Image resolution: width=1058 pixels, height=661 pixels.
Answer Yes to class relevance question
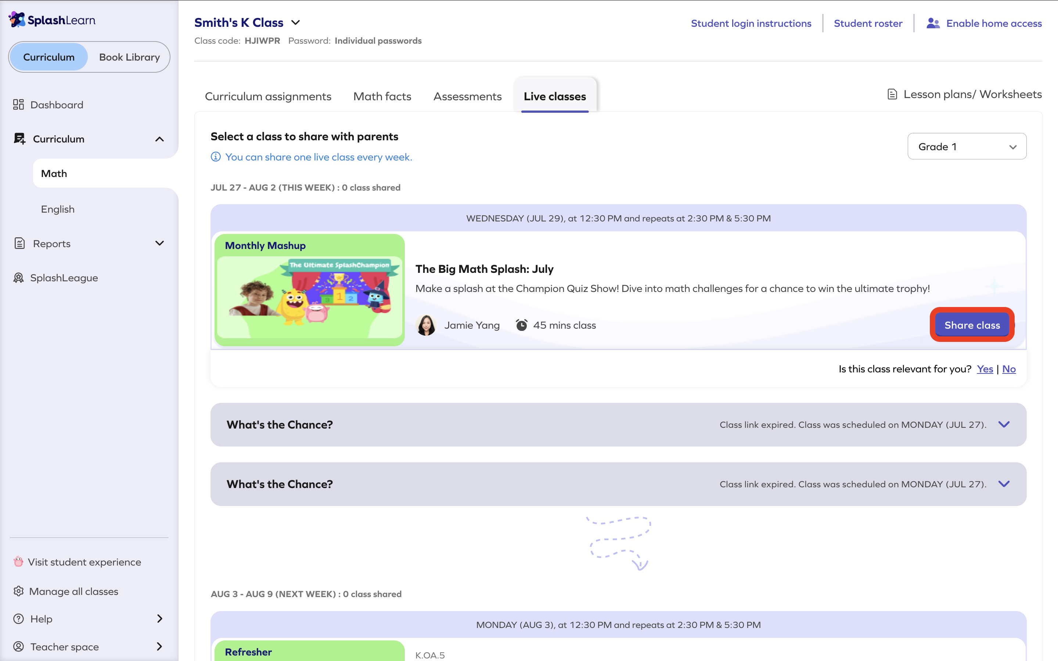coord(985,369)
